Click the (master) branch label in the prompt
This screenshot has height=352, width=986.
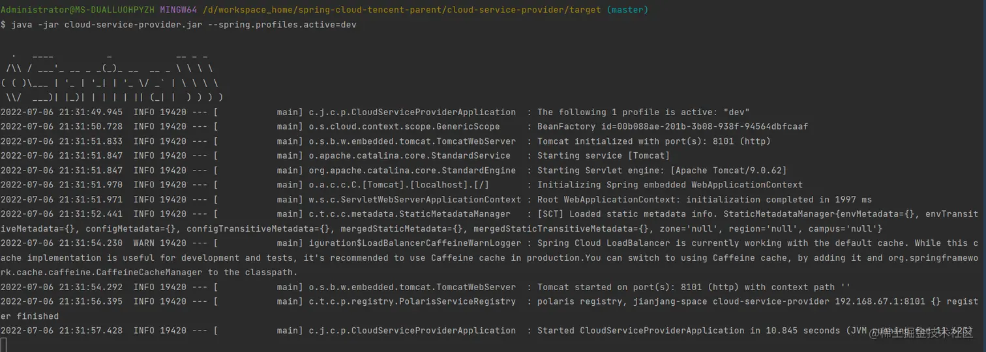627,10
